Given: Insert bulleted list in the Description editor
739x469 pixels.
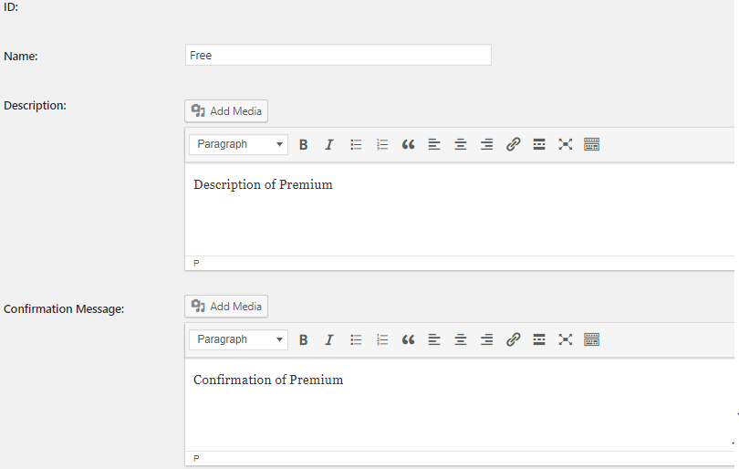Looking at the screenshot, I should point(356,144).
